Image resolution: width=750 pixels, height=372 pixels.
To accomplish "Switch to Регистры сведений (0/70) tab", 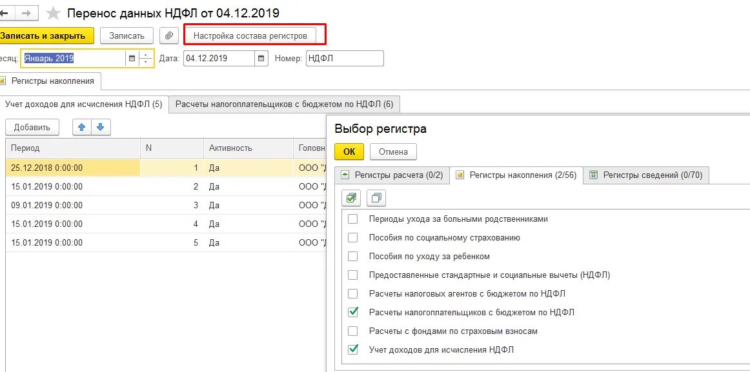I will pyautogui.click(x=653, y=175).
